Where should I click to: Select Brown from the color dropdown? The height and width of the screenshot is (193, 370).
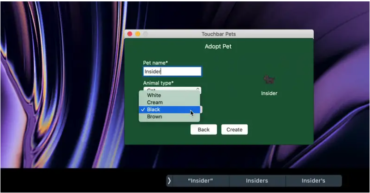tap(169, 116)
